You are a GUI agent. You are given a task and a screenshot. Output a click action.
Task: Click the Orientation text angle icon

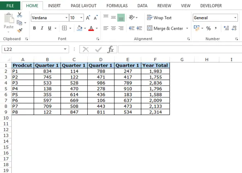point(131,18)
